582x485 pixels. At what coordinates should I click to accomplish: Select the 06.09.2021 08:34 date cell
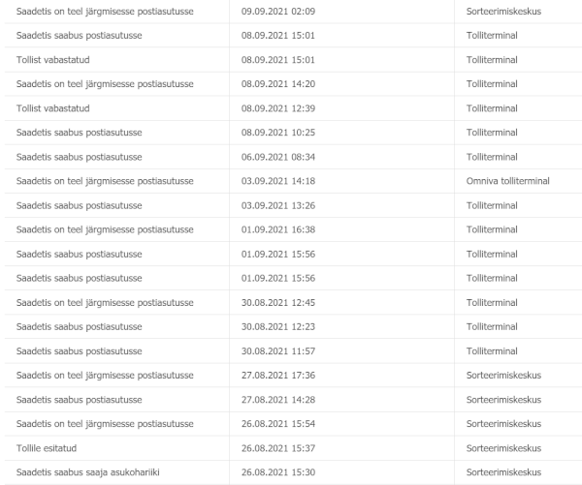(x=278, y=157)
